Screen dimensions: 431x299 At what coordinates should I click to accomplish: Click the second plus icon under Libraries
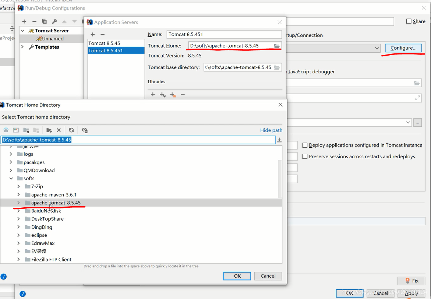coord(163,95)
